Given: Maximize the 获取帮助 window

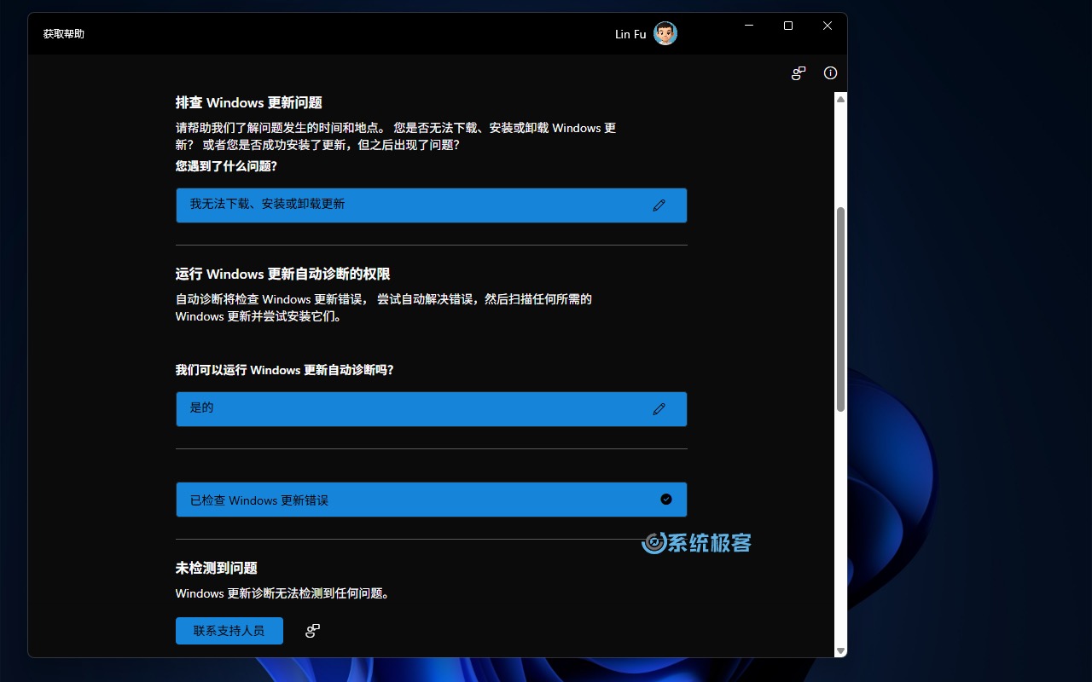Looking at the screenshot, I should click(788, 26).
